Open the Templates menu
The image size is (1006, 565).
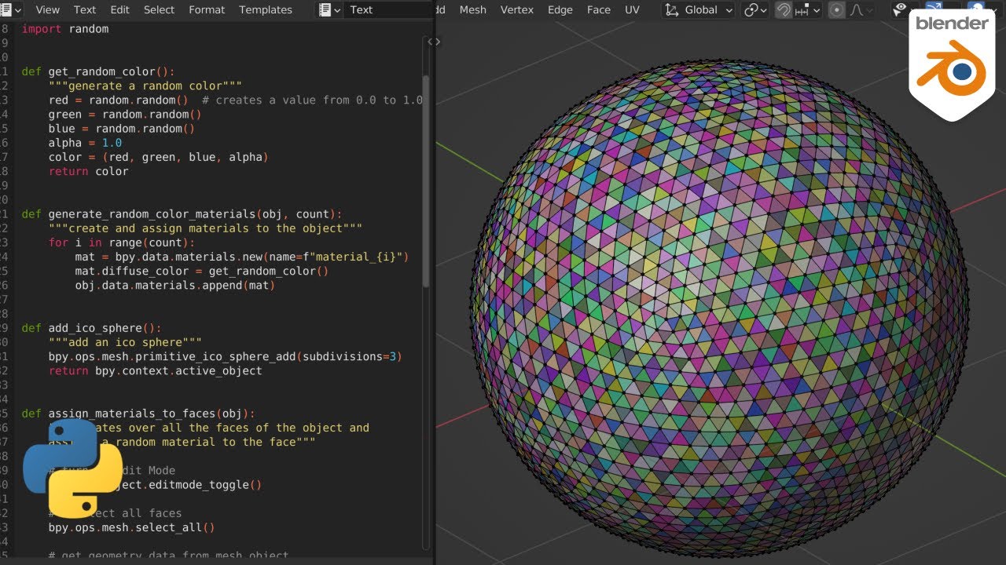[x=266, y=9]
